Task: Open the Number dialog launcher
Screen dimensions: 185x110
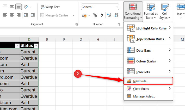Action: click(x=119, y=24)
